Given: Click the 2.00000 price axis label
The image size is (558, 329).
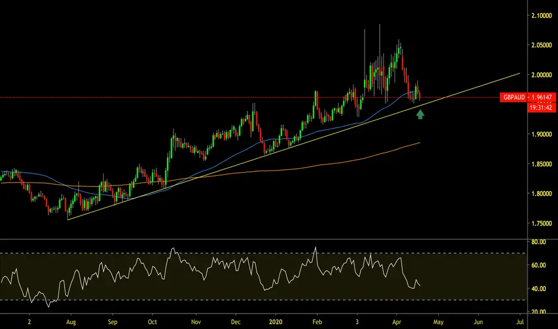Looking at the screenshot, I should (541, 75).
